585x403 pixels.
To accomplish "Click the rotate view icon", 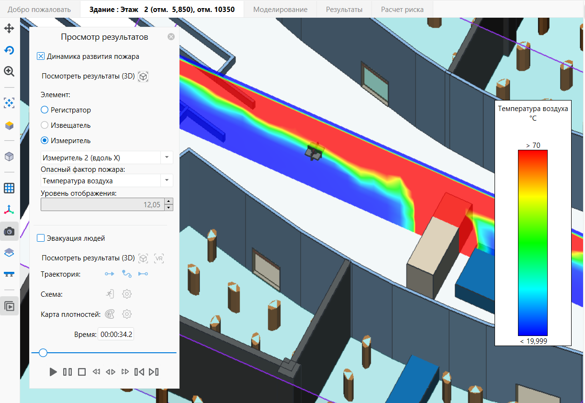I will point(9,50).
